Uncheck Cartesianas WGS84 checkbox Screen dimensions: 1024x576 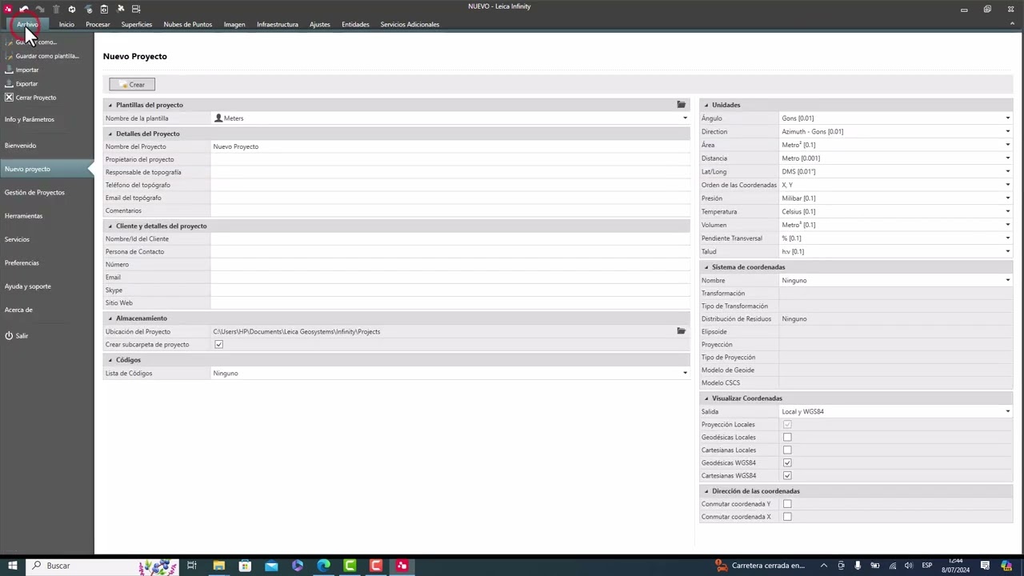[x=787, y=476]
